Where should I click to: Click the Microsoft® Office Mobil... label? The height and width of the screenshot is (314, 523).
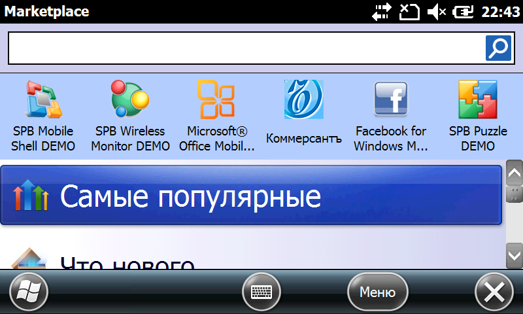pyautogui.click(x=217, y=139)
